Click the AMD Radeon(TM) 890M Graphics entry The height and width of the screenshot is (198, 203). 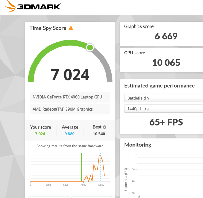point(70,109)
